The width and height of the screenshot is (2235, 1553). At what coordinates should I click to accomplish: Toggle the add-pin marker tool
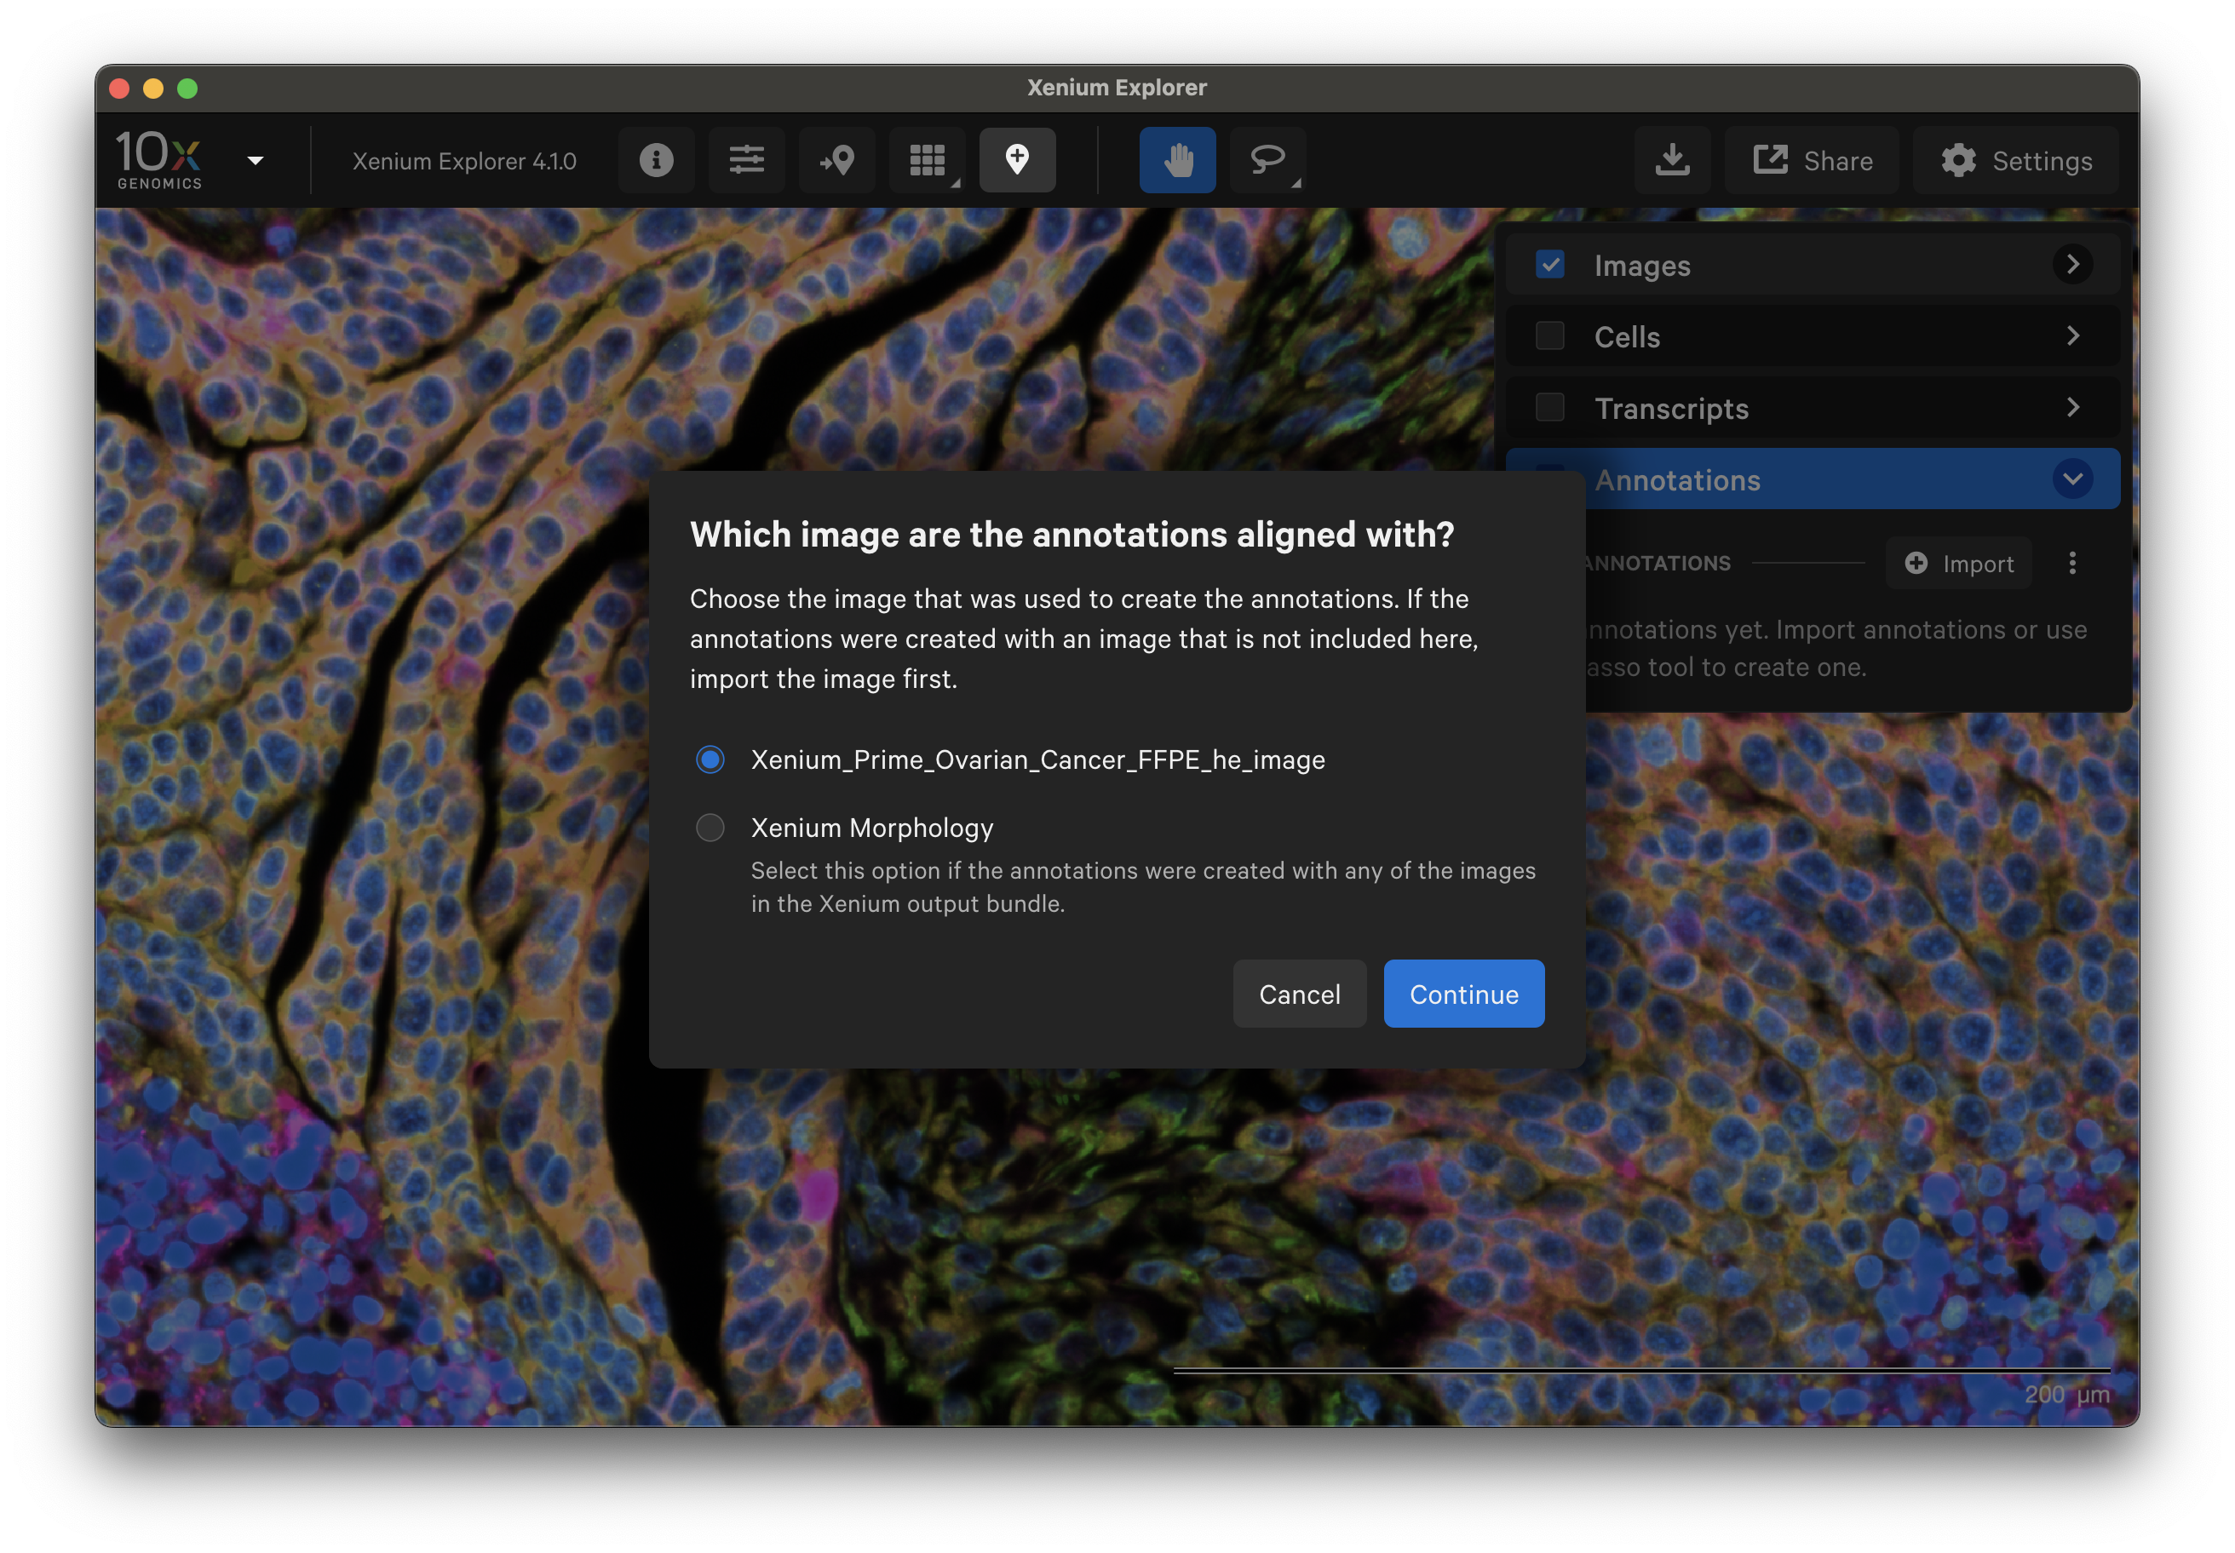click(x=1017, y=159)
